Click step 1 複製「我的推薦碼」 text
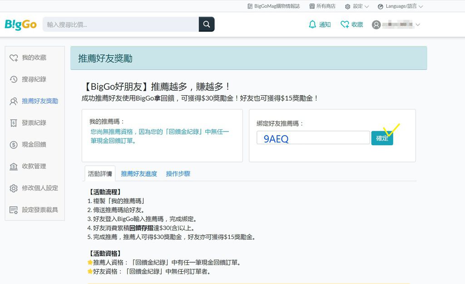The width and height of the screenshot is (465, 284). click(x=116, y=201)
